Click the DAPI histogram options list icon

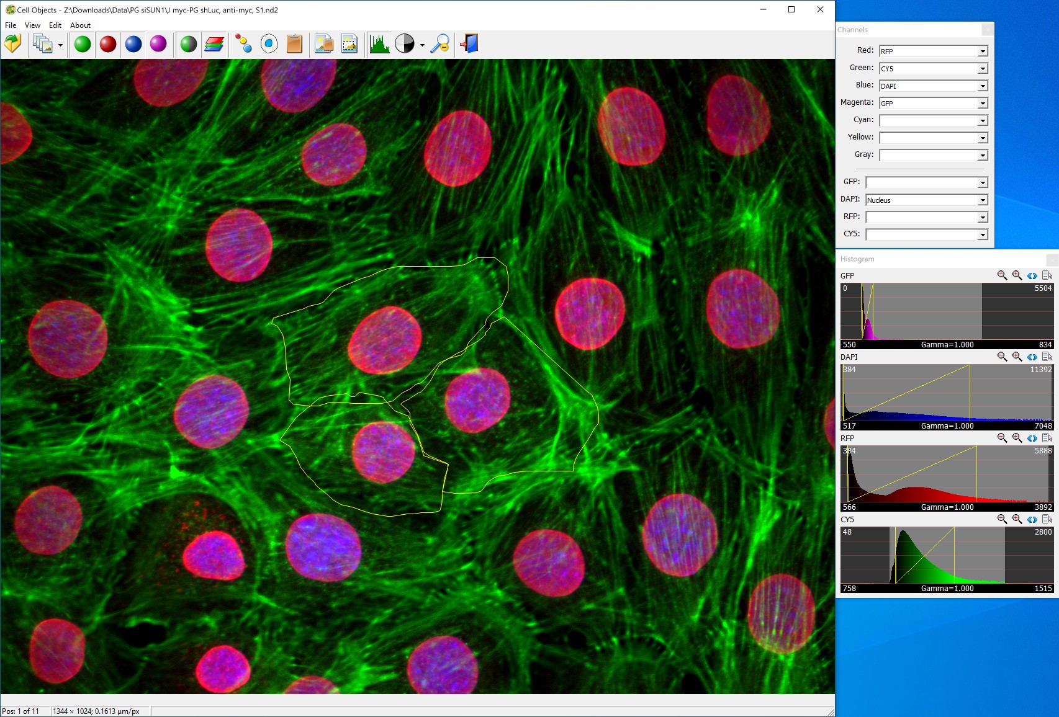1047,357
